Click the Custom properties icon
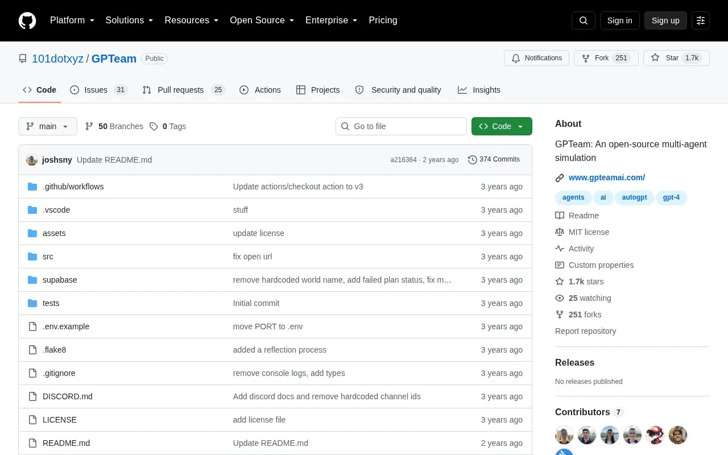728x455 pixels. point(560,265)
